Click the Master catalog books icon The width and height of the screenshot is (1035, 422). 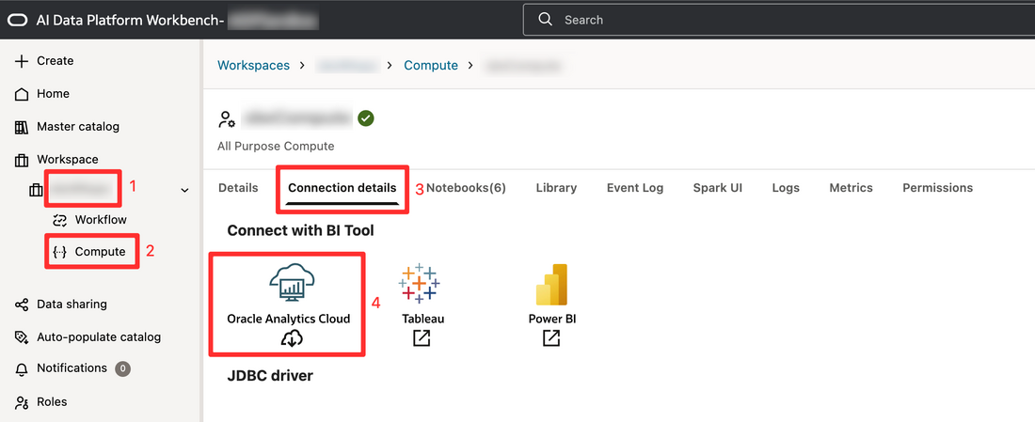click(x=22, y=127)
